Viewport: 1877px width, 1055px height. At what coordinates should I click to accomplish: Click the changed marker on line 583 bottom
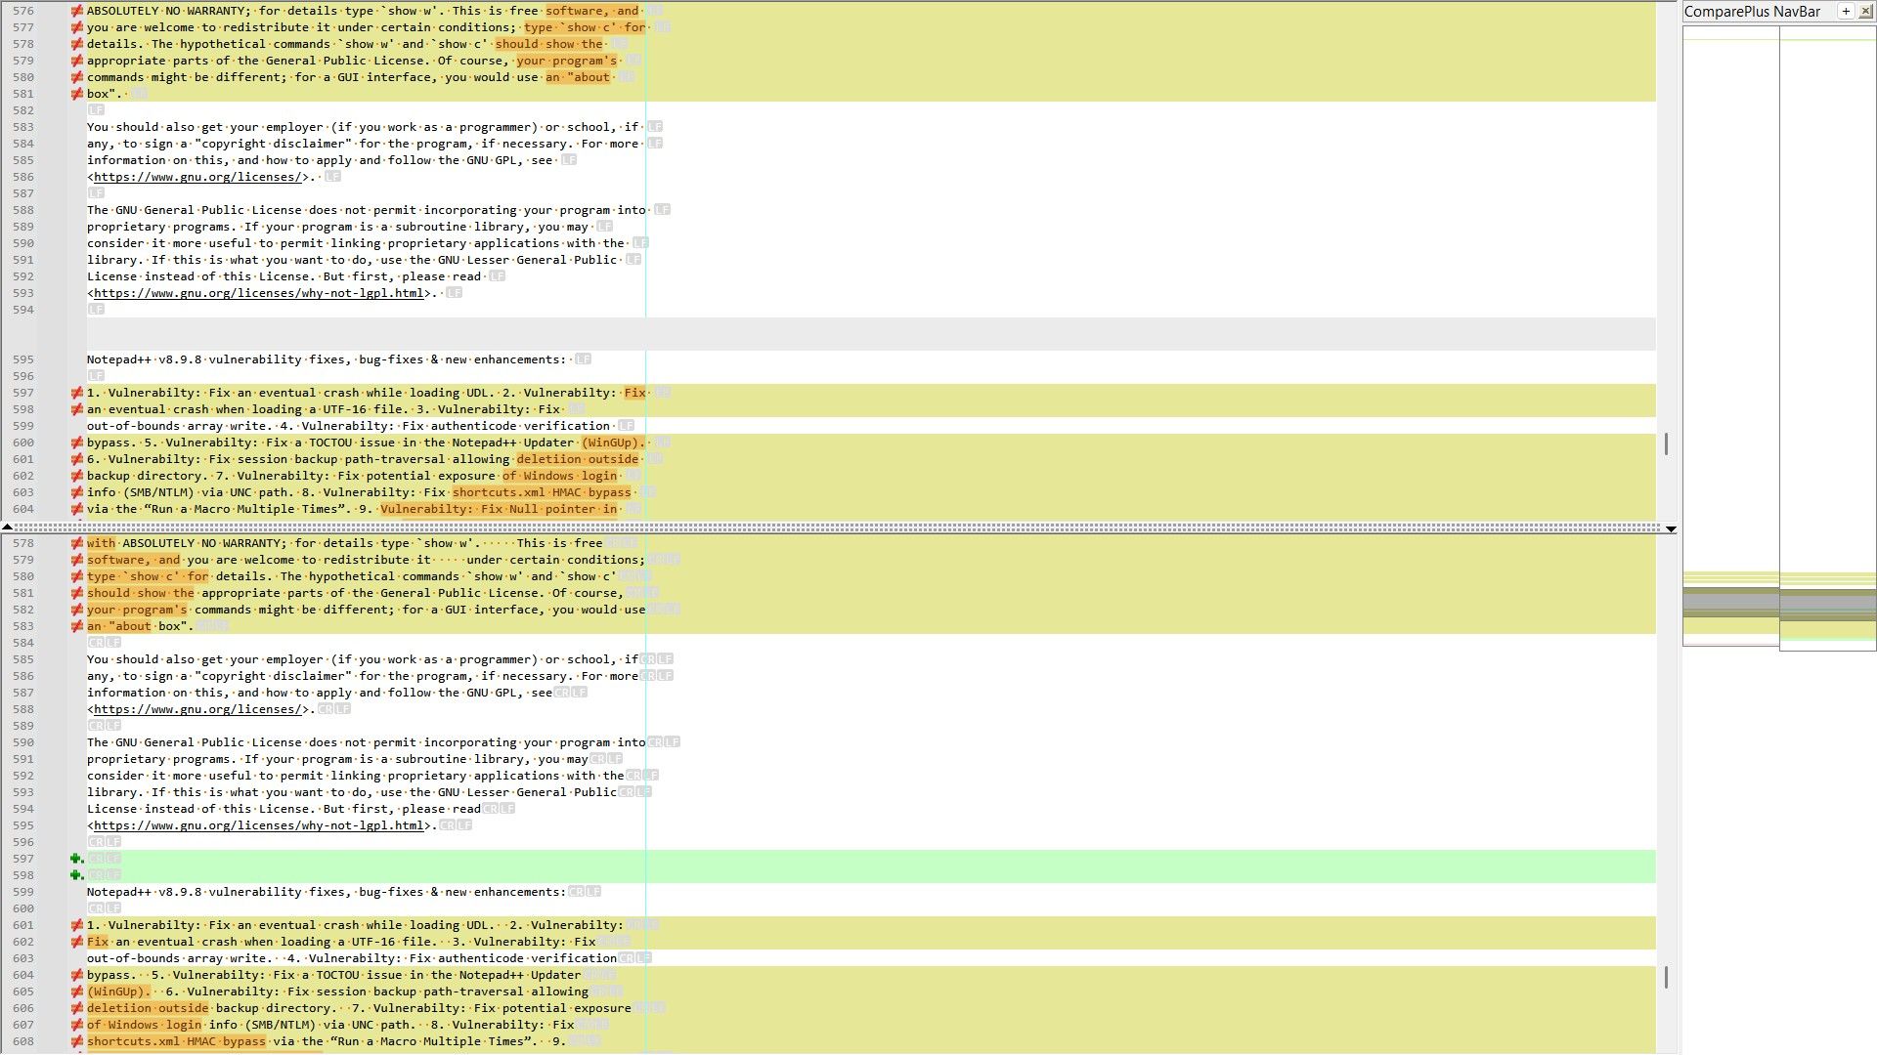[x=76, y=626]
